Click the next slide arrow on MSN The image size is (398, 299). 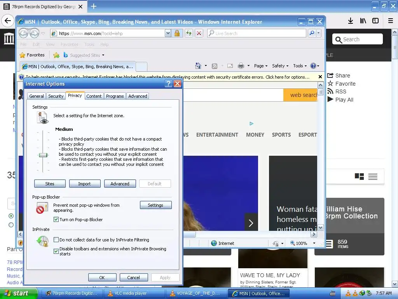(x=251, y=223)
